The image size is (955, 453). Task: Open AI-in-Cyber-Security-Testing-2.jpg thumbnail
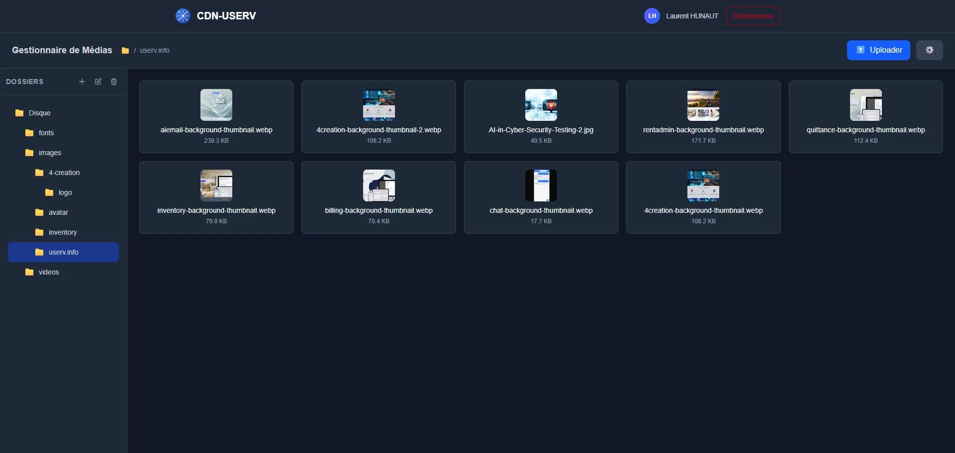[x=541, y=105]
